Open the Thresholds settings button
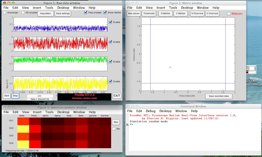 click(149, 14)
